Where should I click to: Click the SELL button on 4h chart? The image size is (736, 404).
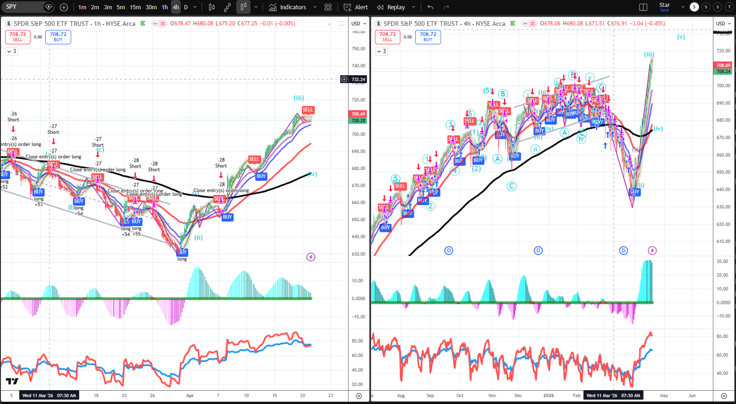[387, 37]
